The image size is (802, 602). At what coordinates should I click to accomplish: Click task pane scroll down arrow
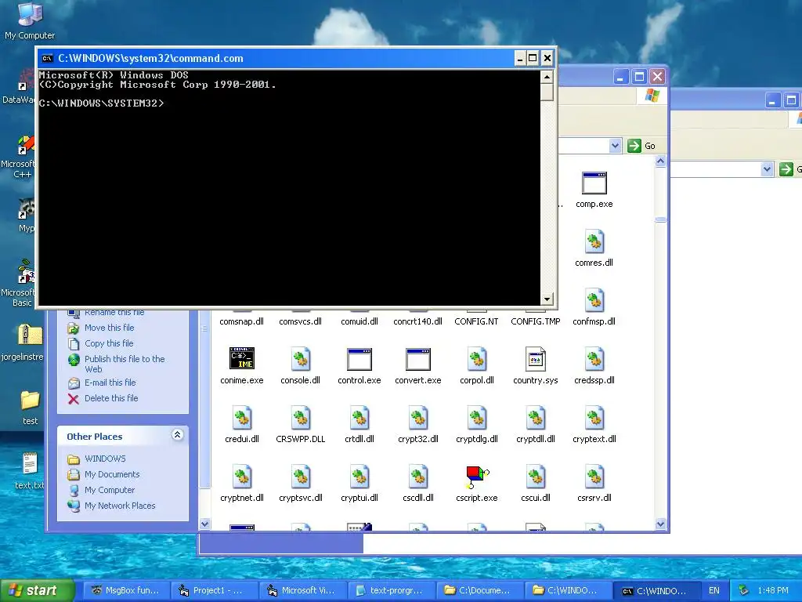tap(204, 524)
